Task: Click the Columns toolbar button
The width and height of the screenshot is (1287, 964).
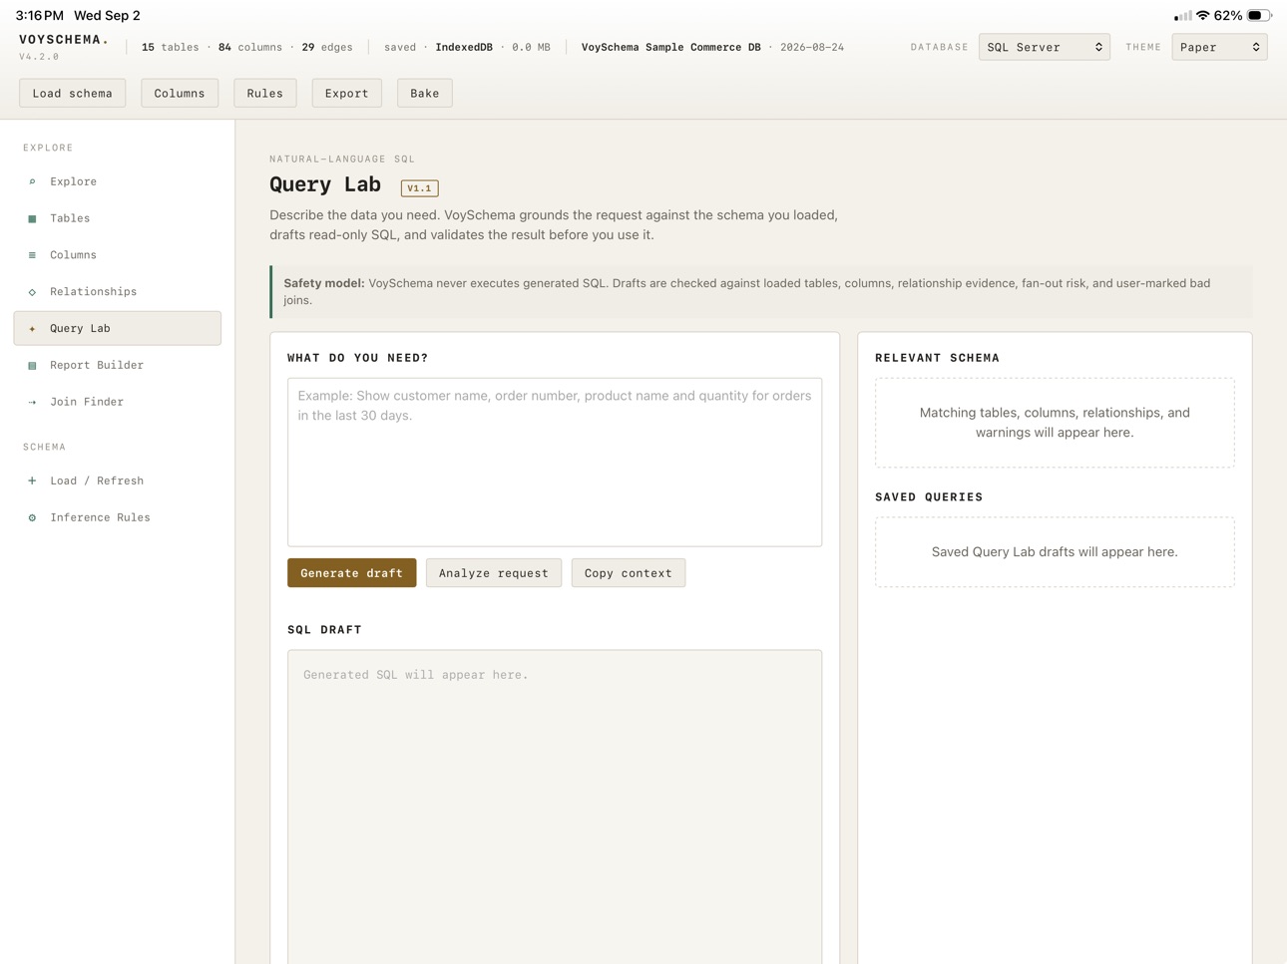Action: tap(180, 93)
